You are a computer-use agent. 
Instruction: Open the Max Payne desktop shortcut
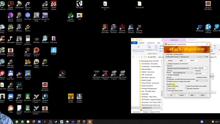click(79, 5)
